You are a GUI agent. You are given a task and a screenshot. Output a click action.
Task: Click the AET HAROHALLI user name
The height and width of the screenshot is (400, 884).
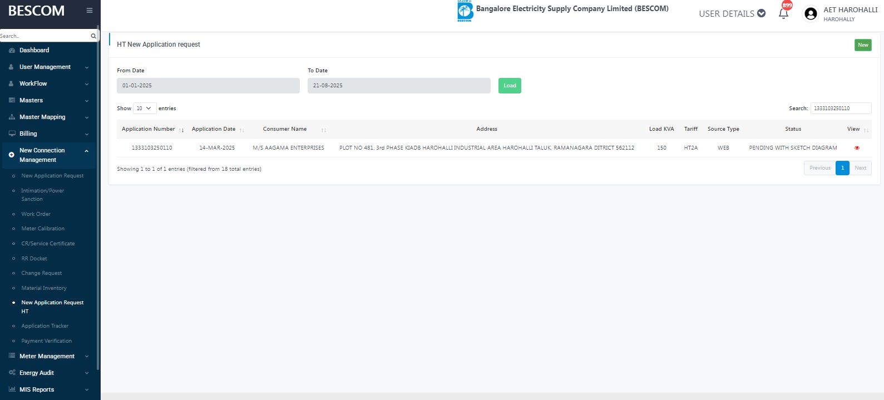tap(850, 9)
